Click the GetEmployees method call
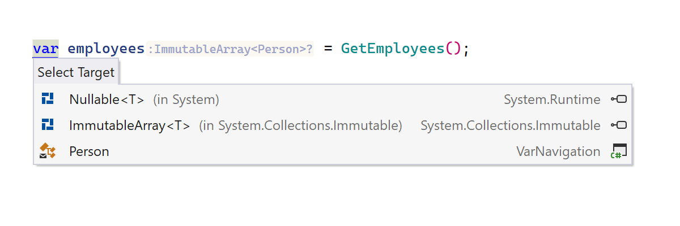This screenshot has width=680, height=226. (x=393, y=49)
